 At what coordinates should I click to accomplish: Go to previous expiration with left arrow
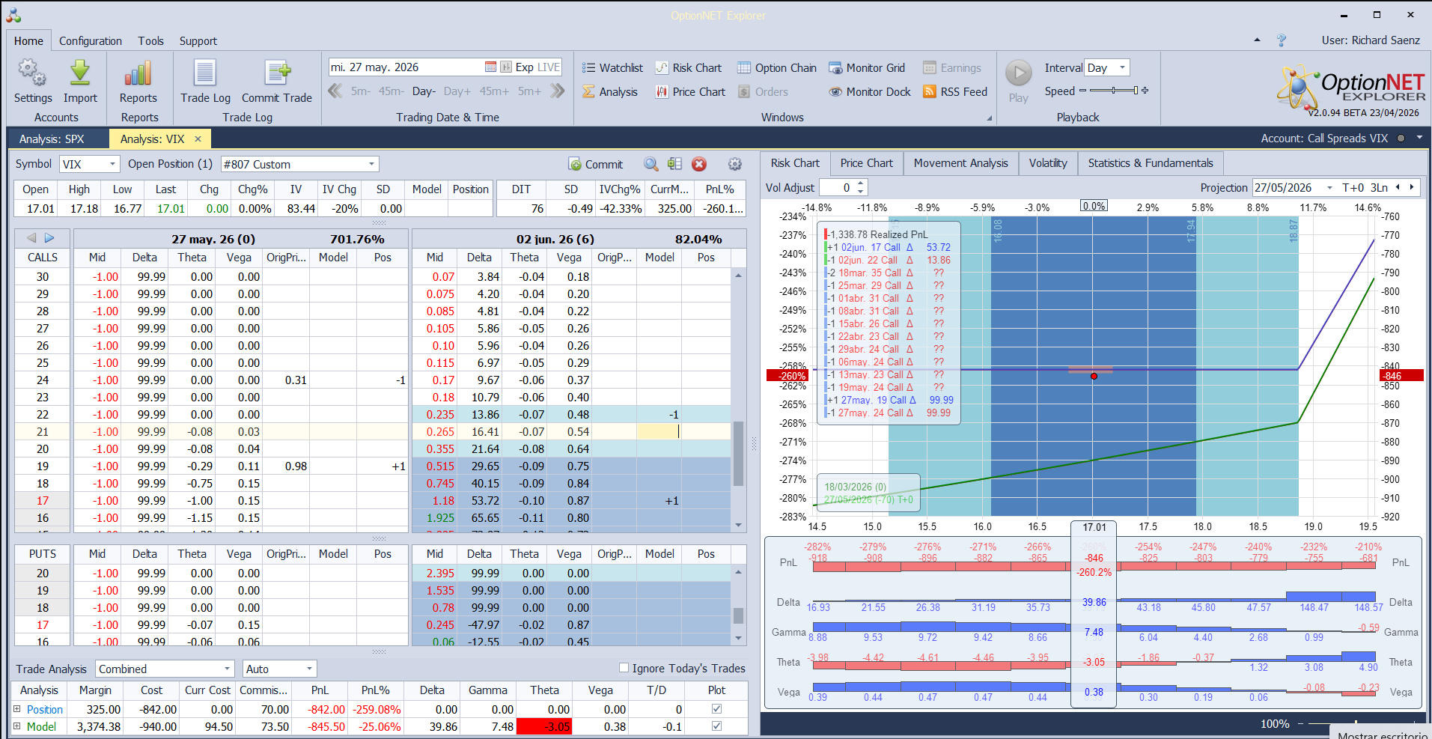pos(31,238)
